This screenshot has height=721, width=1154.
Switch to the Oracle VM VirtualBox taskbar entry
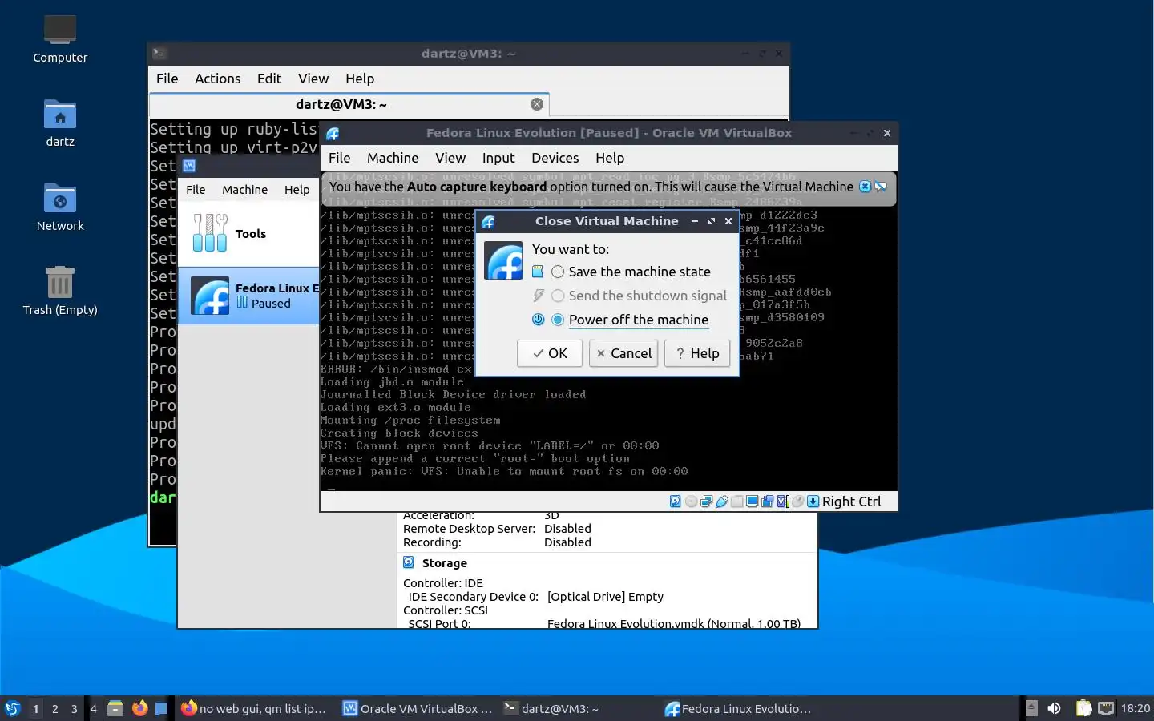[x=417, y=708]
